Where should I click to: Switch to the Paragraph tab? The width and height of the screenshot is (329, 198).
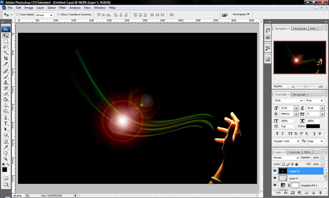299,95
